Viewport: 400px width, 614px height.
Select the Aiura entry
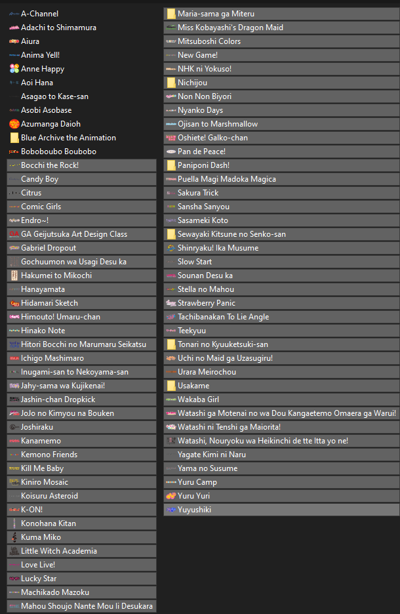coord(30,41)
